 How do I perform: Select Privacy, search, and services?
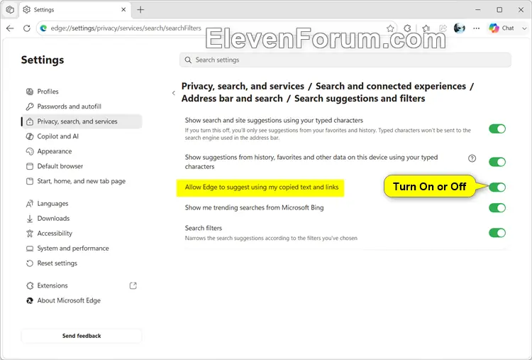(x=82, y=121)
